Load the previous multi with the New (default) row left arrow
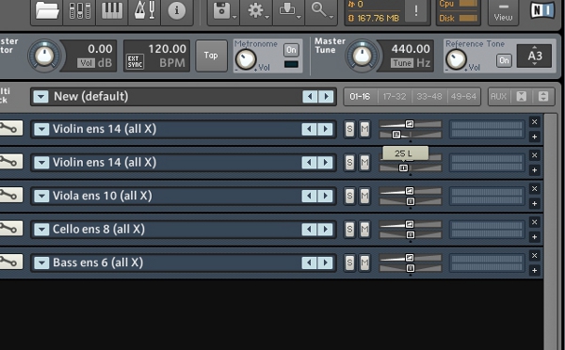 (x=310, y=97)
